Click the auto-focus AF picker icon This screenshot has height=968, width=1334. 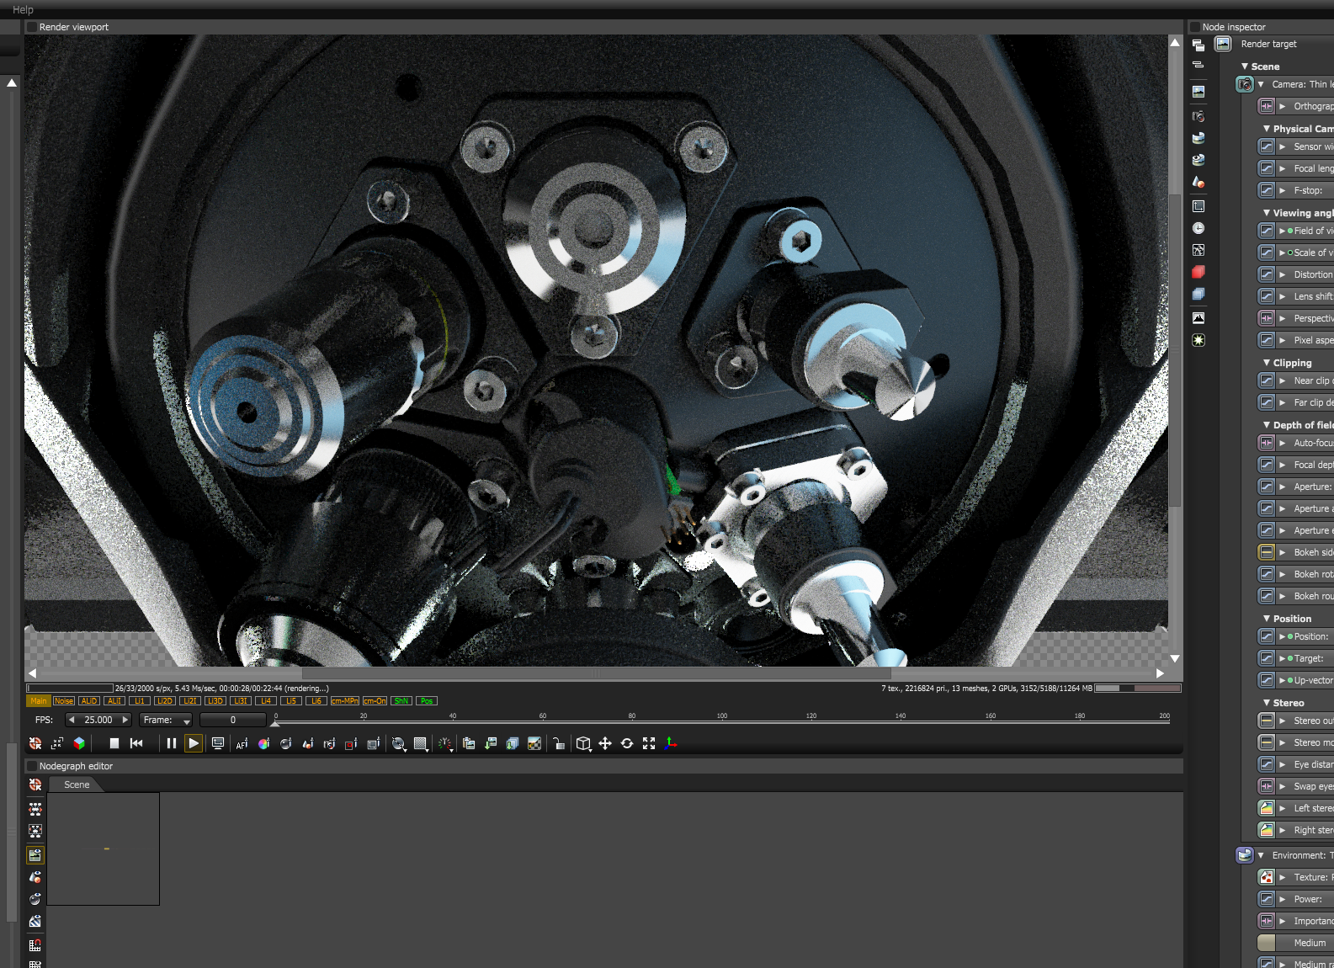[x=242, y=743]
